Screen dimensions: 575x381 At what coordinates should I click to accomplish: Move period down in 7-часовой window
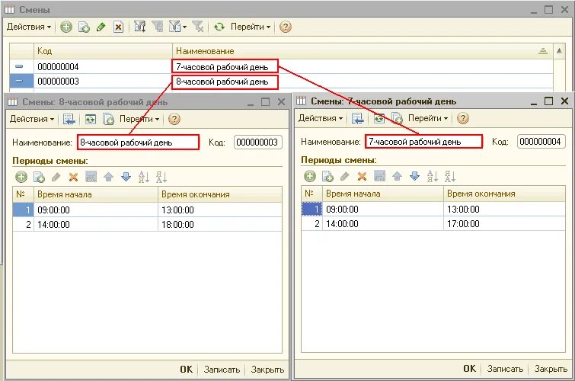(415, 176)
